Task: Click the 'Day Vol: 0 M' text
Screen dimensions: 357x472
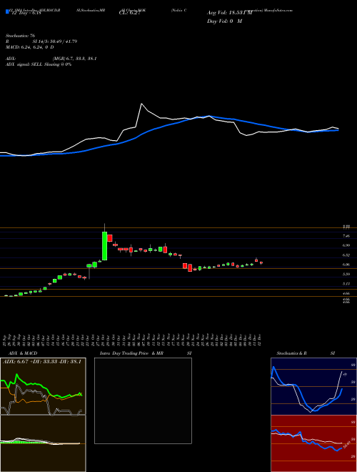Action: point(224,21)
